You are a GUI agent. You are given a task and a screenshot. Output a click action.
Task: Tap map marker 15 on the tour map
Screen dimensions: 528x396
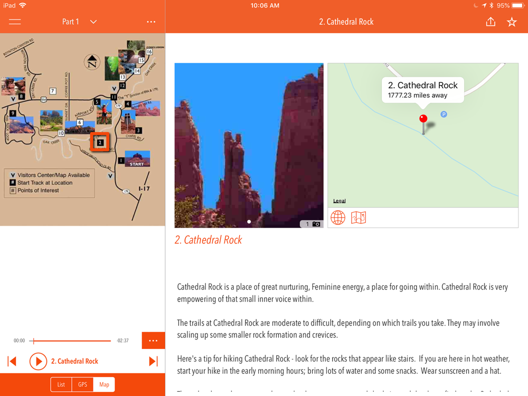tap(142, 60)
